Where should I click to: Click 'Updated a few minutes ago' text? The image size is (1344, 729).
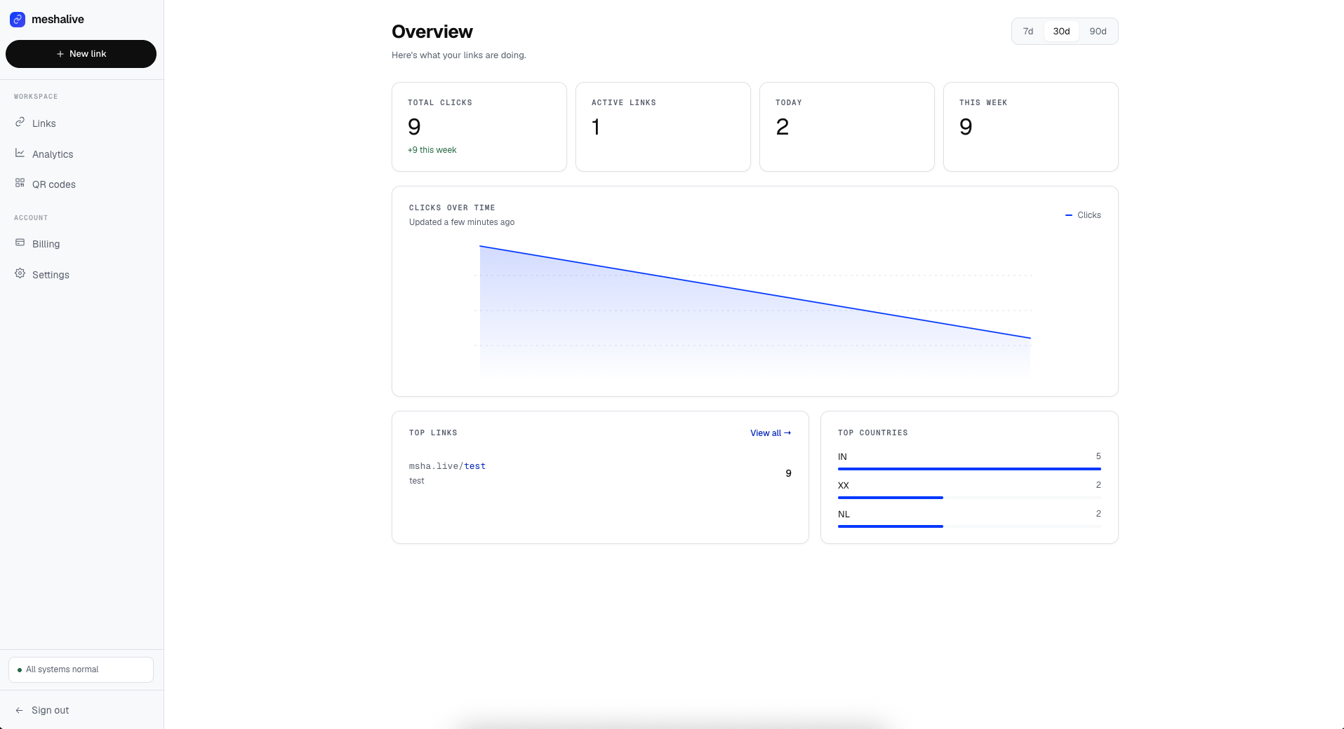tap(462, 222)
